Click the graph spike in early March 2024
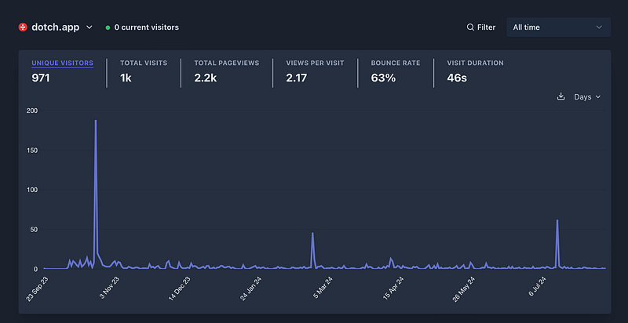Image resolution: width=628 pixels, height=323 pixels. (x=312, y=234)
